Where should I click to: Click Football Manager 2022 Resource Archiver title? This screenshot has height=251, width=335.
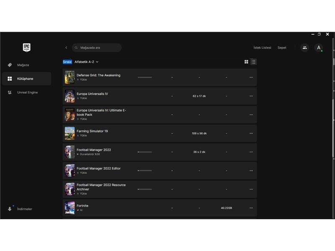coord(101,187)
